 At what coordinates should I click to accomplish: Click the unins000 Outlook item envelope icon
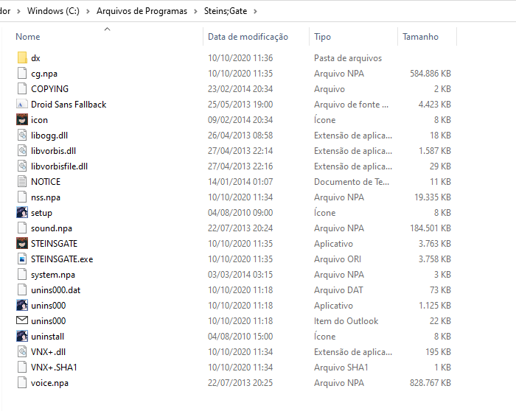[22, 321]
